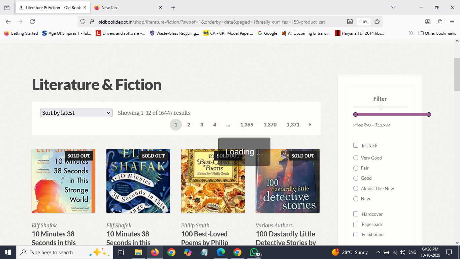Open the author link Philip Smith
The height and width of the screenshot is (259, 460).
click(x=195, y=225)
